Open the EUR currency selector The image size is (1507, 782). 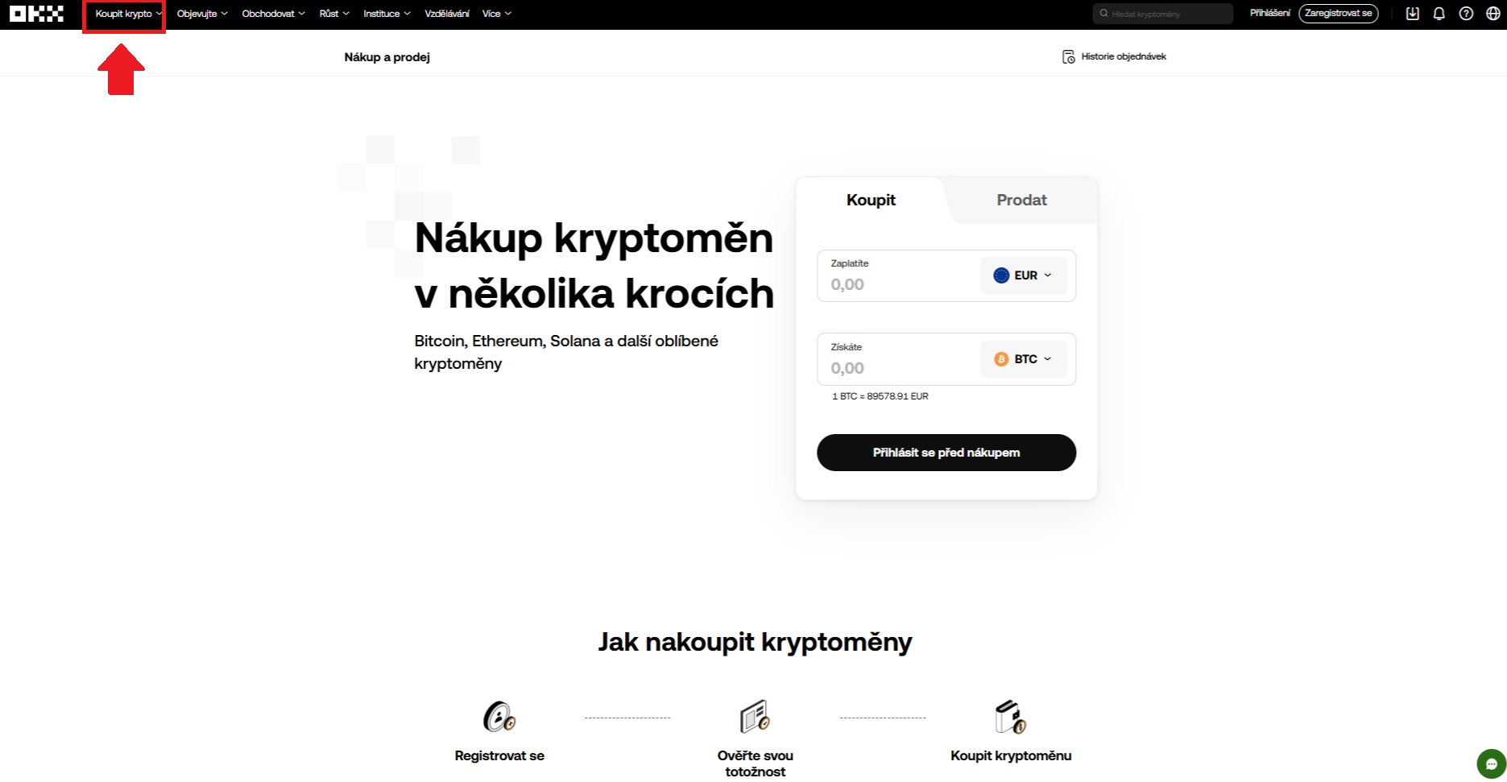click(1023, 275)
